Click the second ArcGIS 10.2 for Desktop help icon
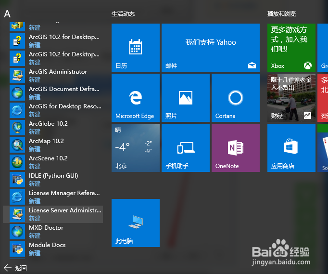The height and width of the screenshot is (274, 328). (x=17, y=58)
